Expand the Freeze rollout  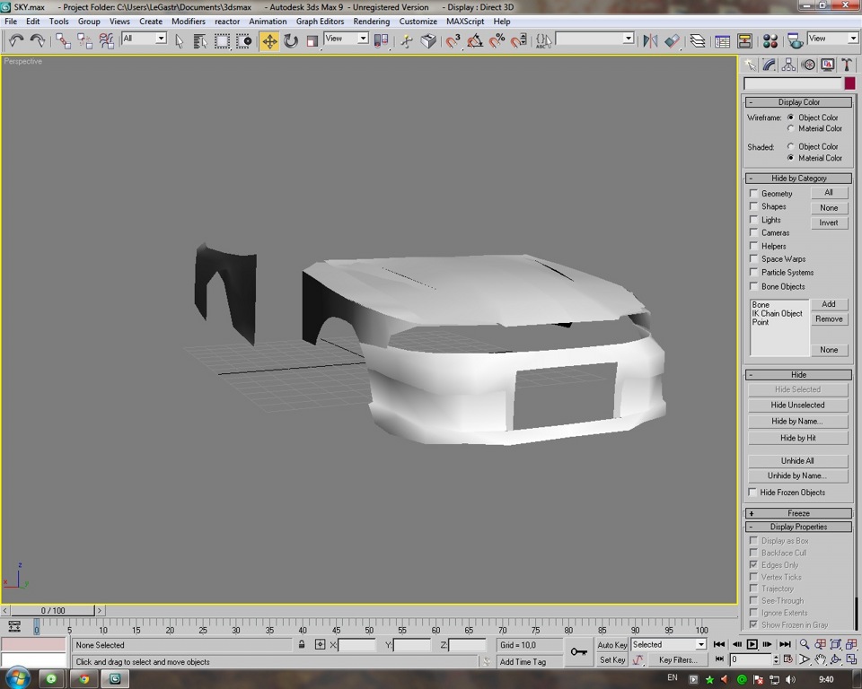(x=797, y=512)
